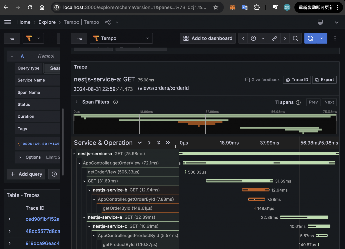
Task: Collapse all spans double chevron
Action: click(168, 143)
